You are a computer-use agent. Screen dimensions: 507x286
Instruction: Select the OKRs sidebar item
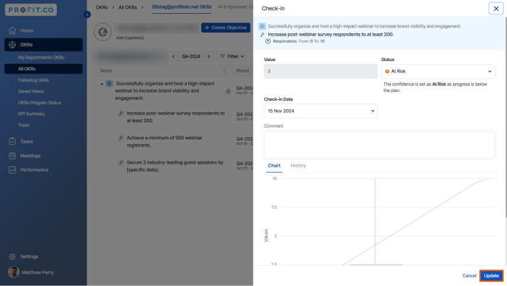pyautogui.click(x=43, y=45)
